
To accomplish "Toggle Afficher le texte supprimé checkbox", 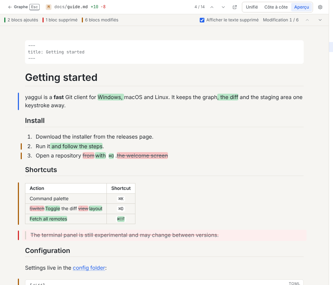I will [202, 20].
